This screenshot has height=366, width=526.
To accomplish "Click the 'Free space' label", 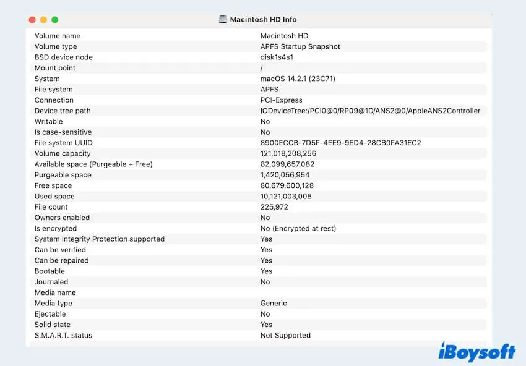I will (x=53, y=185).
